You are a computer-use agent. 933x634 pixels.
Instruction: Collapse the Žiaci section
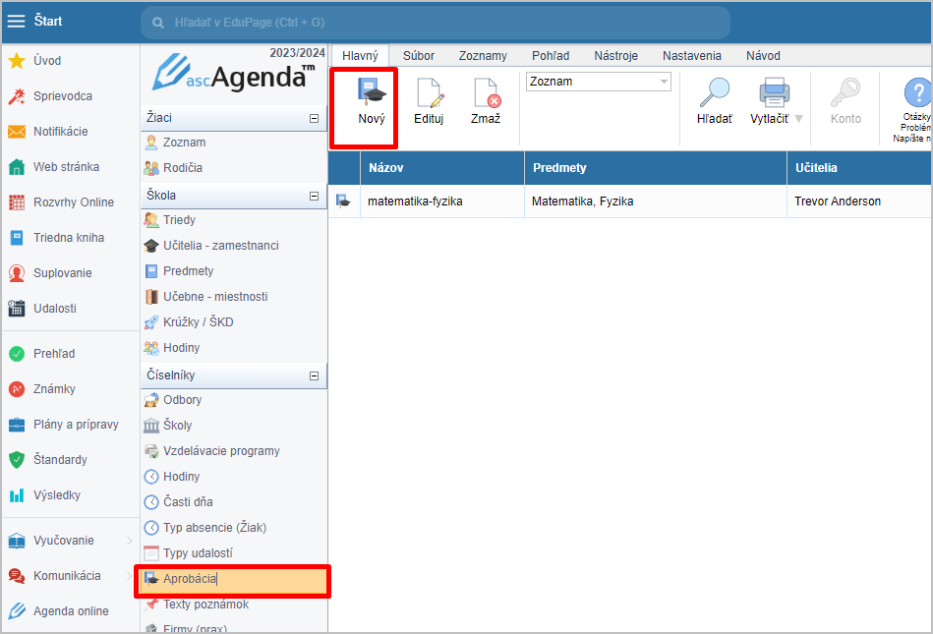point(315,118)
